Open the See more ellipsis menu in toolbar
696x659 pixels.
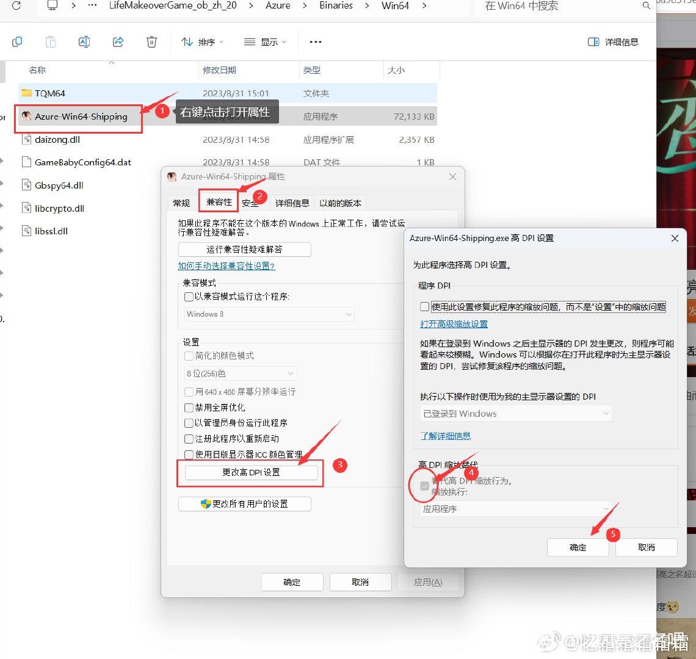click(x=316, y=42)
